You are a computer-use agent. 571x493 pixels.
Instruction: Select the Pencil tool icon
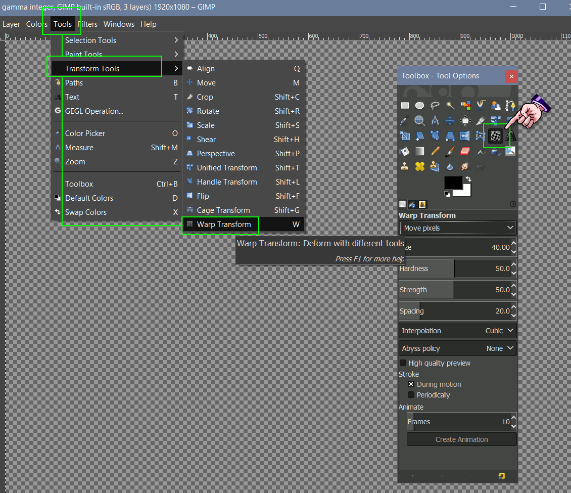point(435,151)
